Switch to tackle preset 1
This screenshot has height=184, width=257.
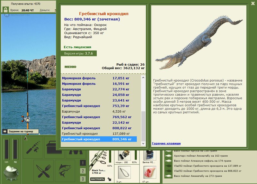(x=83, y=163)
